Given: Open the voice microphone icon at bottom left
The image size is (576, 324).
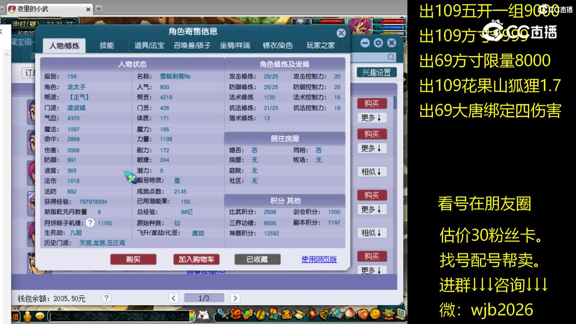Looking at the screenshot, I should pyautogui.click(x=28, y=315).
